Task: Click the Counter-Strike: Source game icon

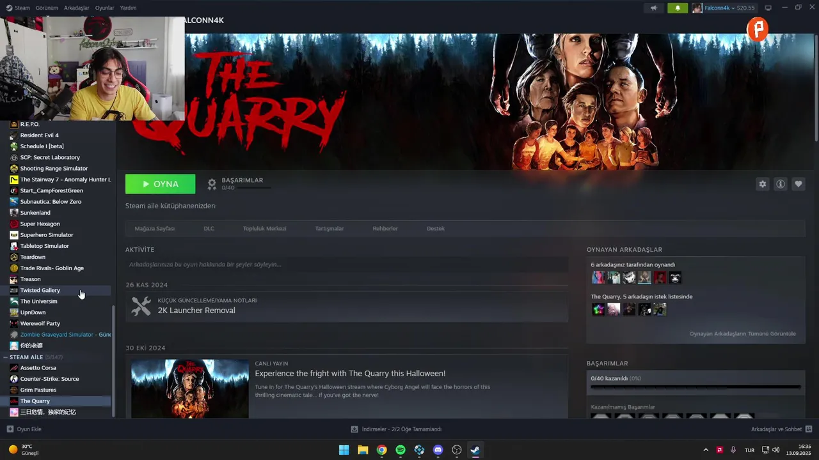Action: tap(14, 379)
